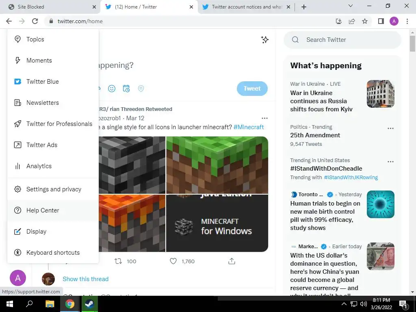Click the Tweet button
Viewport: 416px width, 312px height.
click(252, 89)
